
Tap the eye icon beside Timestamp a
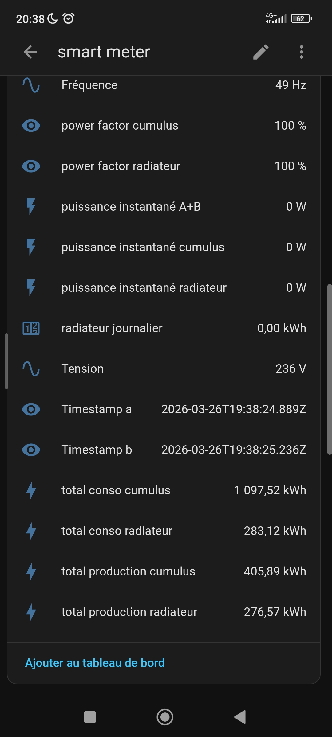point(31,409)
